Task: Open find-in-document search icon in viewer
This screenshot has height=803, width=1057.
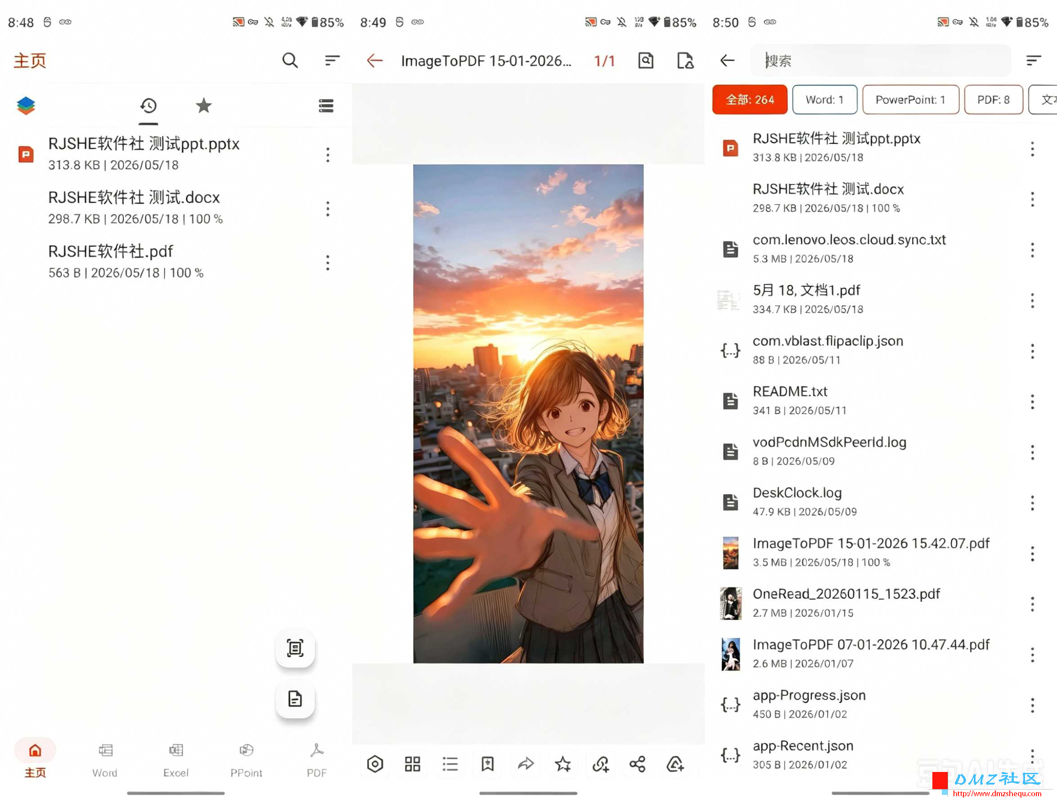Action: (x=646, y=61)
